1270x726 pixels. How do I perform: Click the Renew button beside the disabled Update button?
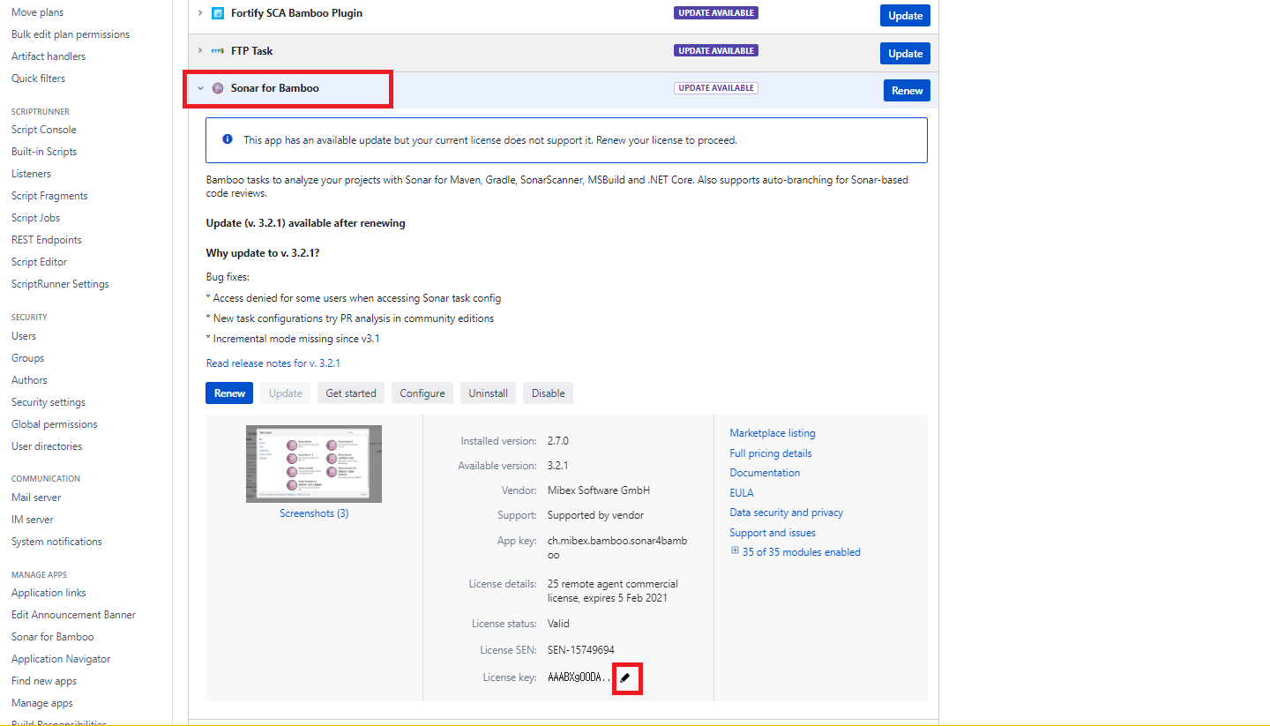(229, 393)
